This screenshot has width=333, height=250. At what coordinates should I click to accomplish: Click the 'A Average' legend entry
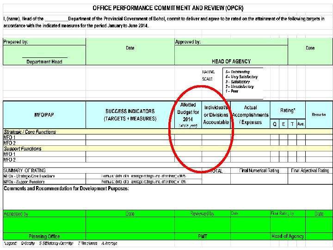[109, 244]
